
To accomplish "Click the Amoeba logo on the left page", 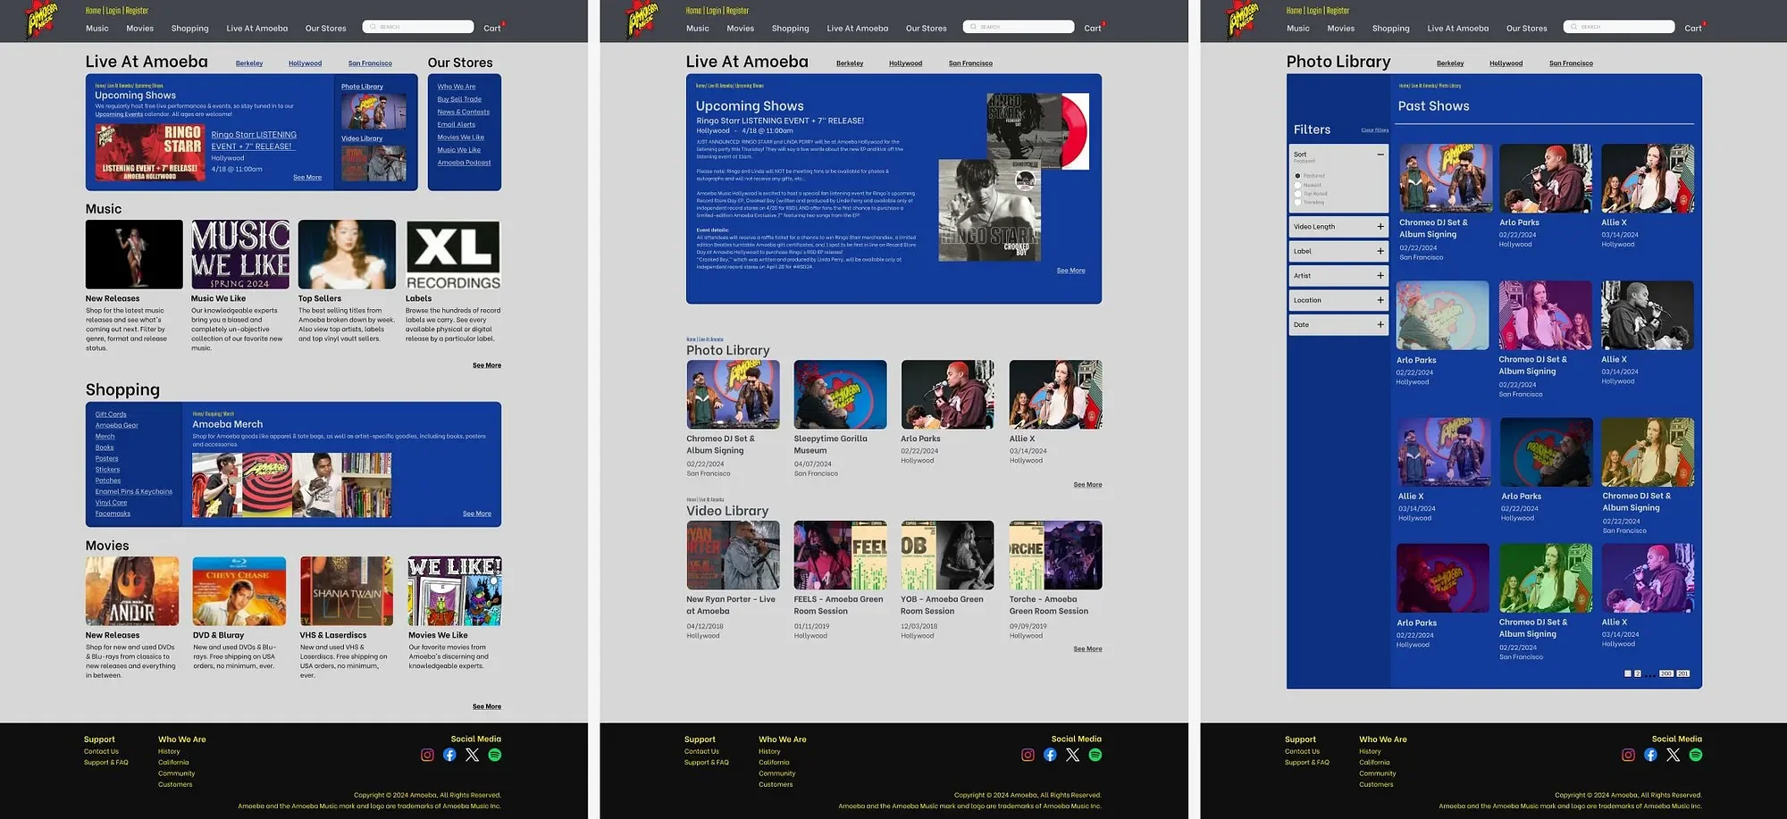I will click(x=41, y=19).
